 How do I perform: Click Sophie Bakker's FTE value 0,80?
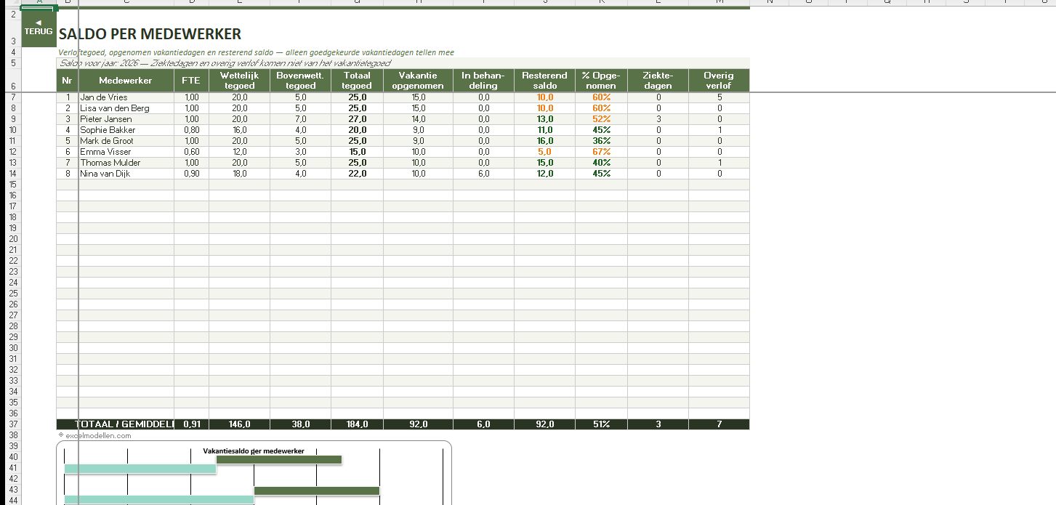191,130
